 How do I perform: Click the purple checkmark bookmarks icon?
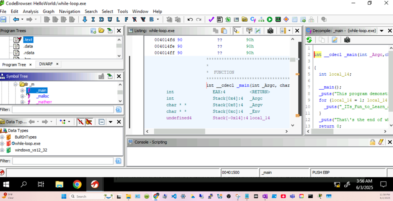(x=211, y=19)
